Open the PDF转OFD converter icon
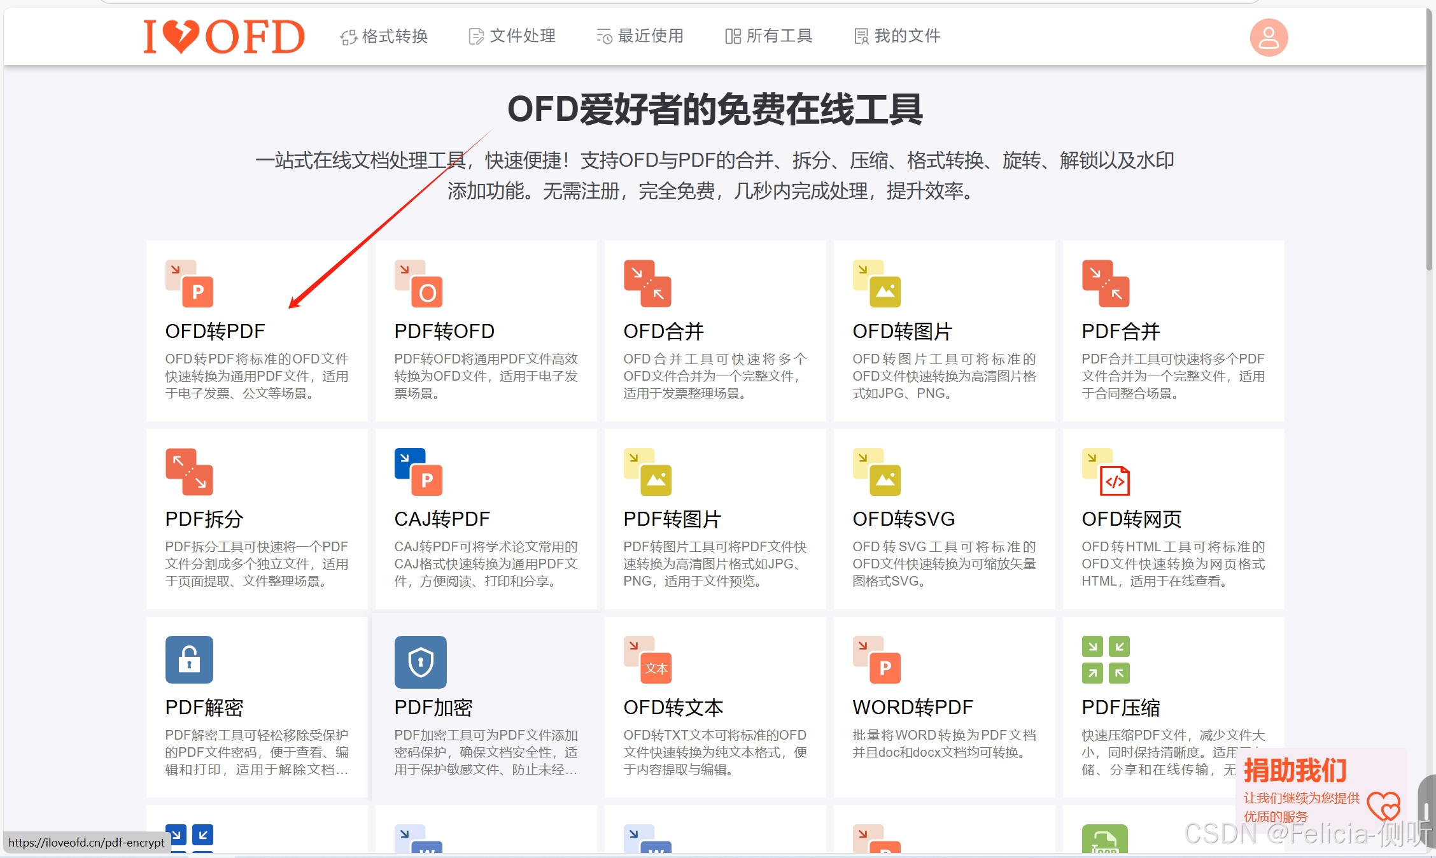Image resolution: width=1436 pixels, height=858 pixels. click(x=419, y=284)
